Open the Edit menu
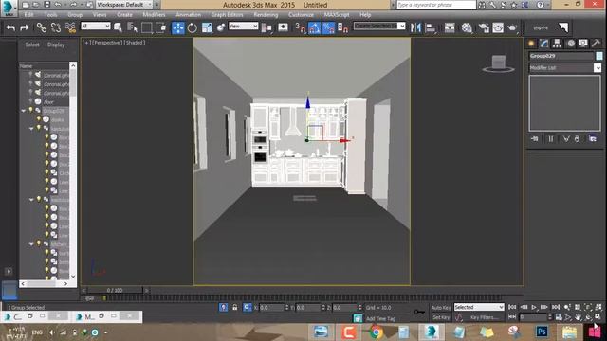Image resolution: width=607 pixels, height=341 pixels. pos(28,15)
